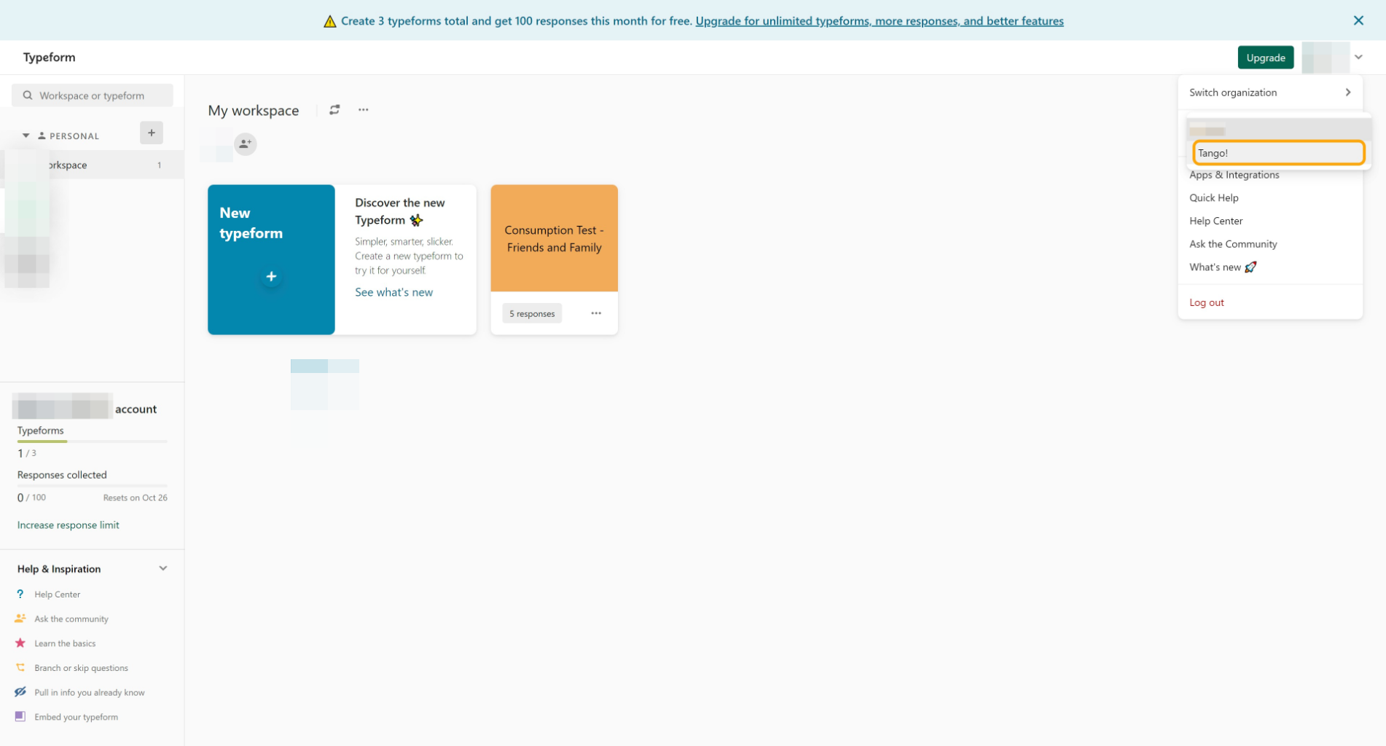
Task: Expand Switch organization submenu arrow
Action: (x=1348, y=93)
